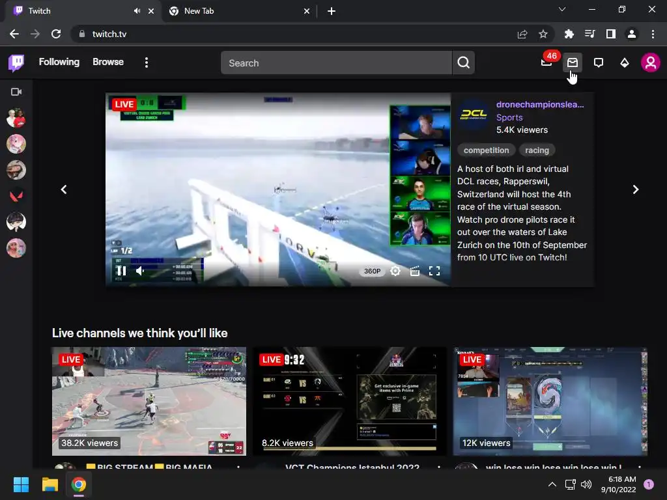Image resolution: width=667 pixels, height=500 pixels.
Task: Open Chrome media controls icon
Action: pyautogui.click(x=589, y=34)
